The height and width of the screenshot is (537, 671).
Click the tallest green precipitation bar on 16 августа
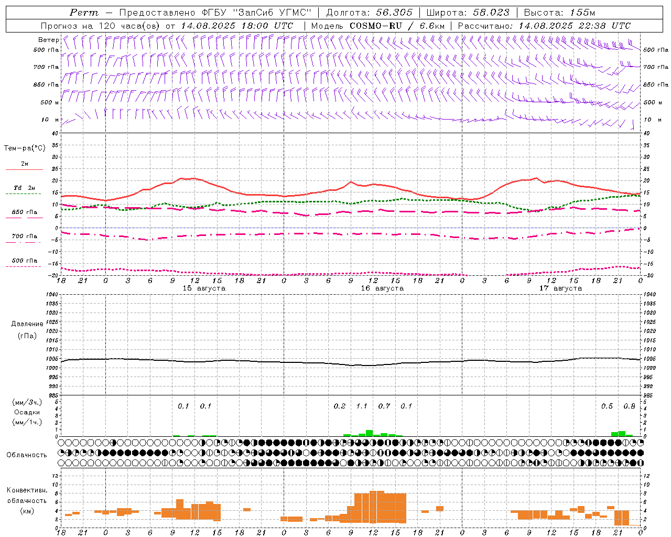369,433
